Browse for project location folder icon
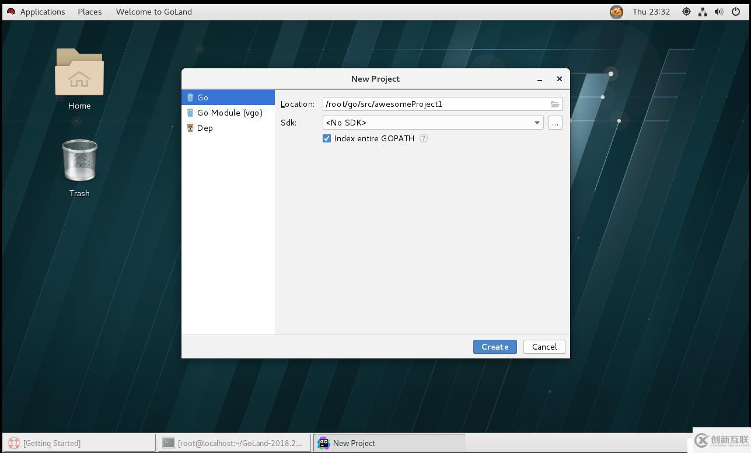Screen dimensions: 751x453 point(555,104)
